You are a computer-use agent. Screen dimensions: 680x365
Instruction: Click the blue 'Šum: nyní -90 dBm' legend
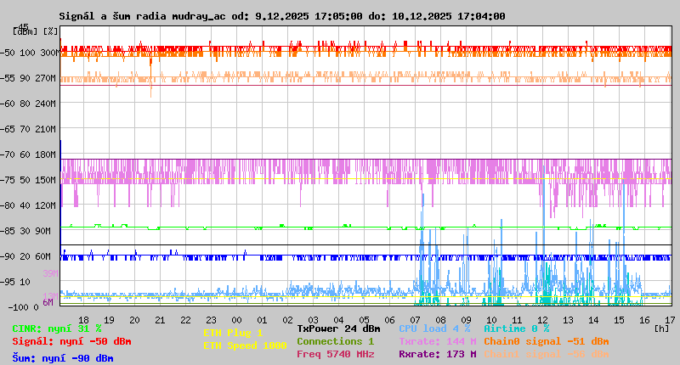pos(63,358)
